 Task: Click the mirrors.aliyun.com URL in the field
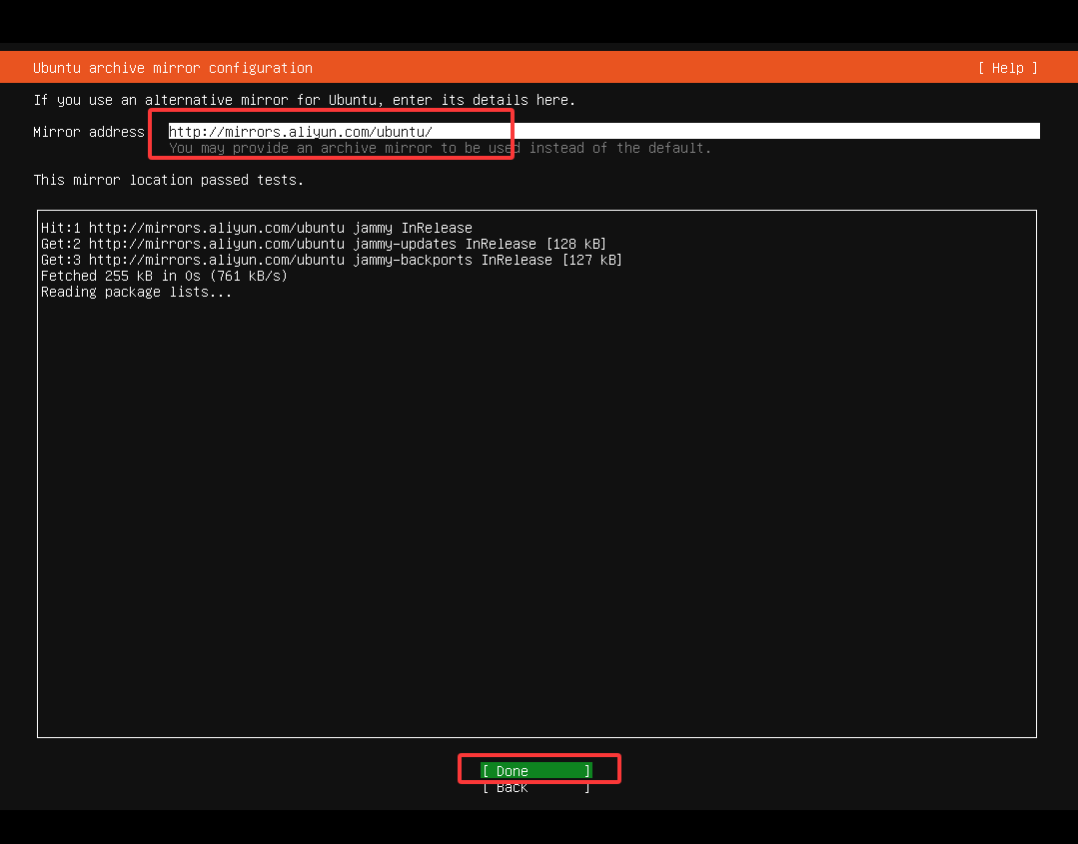click(302, 130)
